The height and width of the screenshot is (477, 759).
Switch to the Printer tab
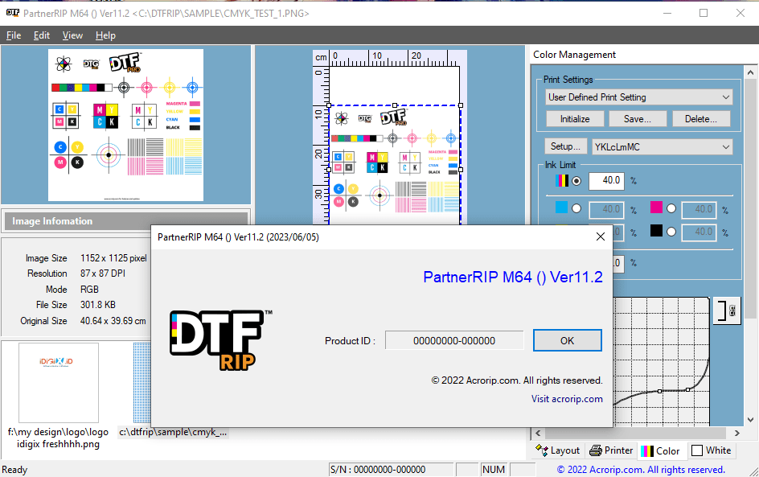coord(611,450)
